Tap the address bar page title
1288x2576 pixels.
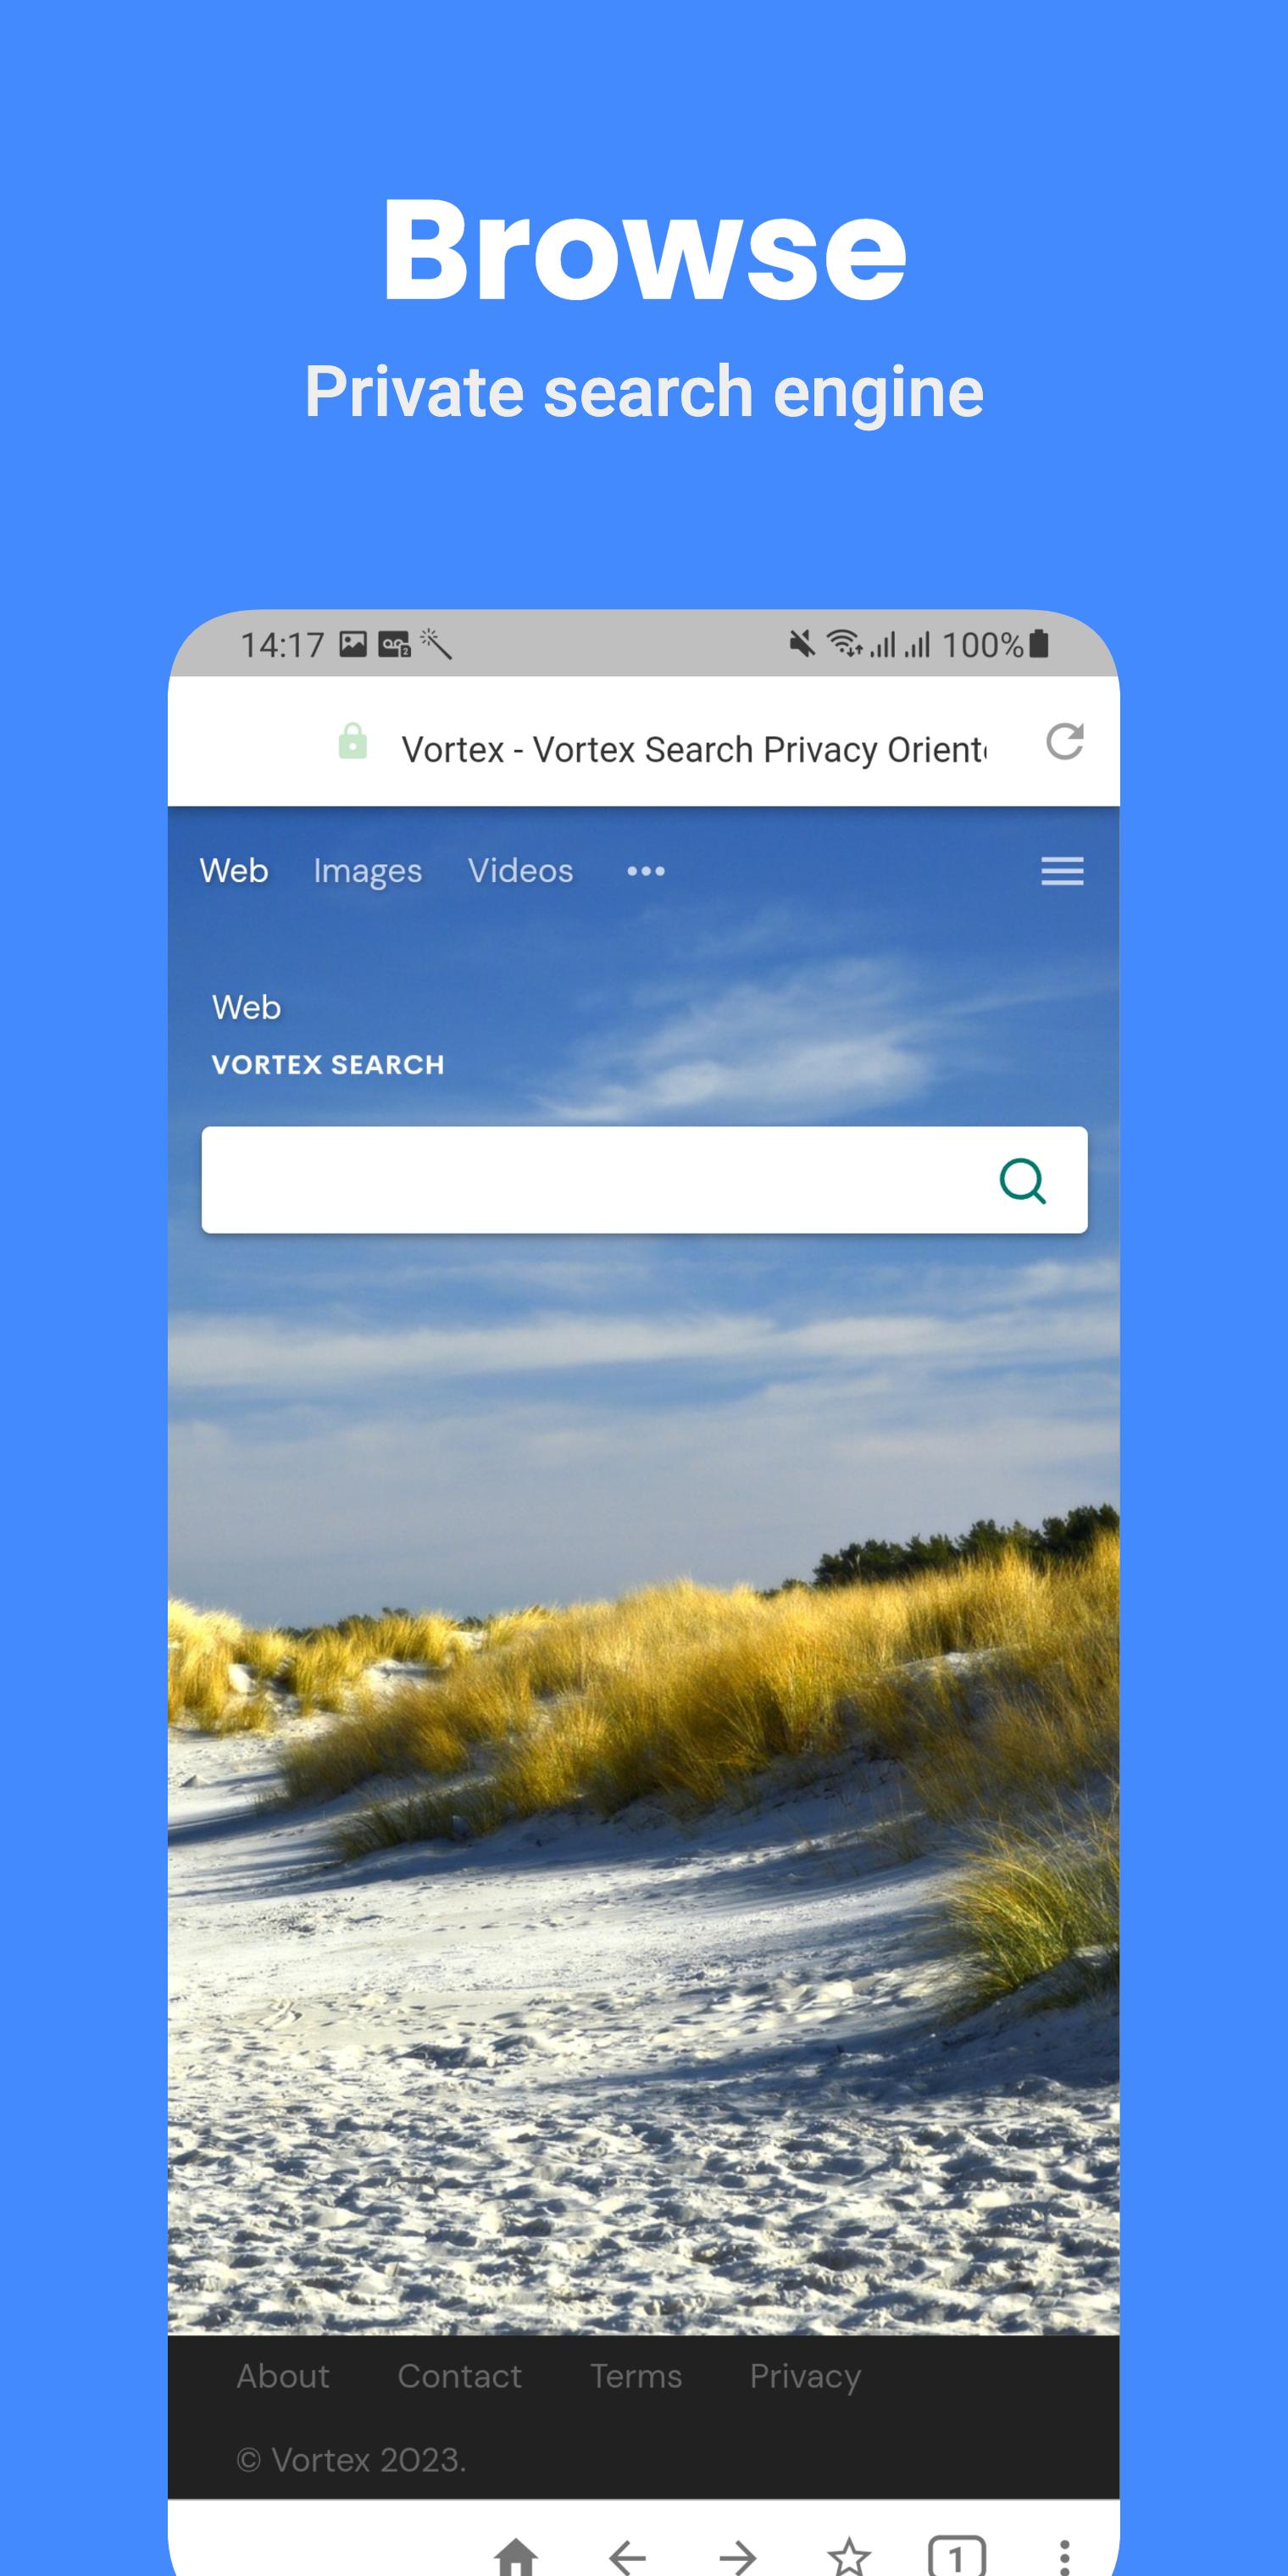694,749
